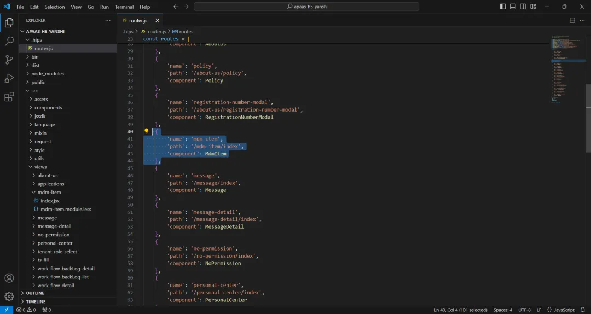This screenshot has width=591, height=314.
Task: Click the .hips breadcrumb item
Action: click(129, 32)
